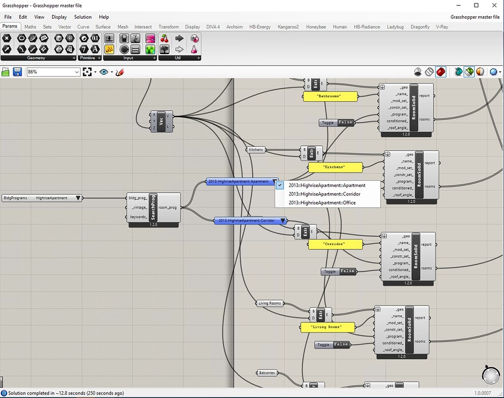Click the Save document floppy icon
The height and width of the screenshot is (398, 504).
pos(17,72)
